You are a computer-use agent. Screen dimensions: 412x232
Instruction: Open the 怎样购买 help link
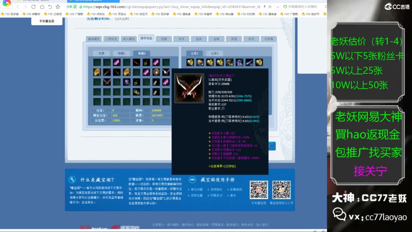click(x=216, y=189)
